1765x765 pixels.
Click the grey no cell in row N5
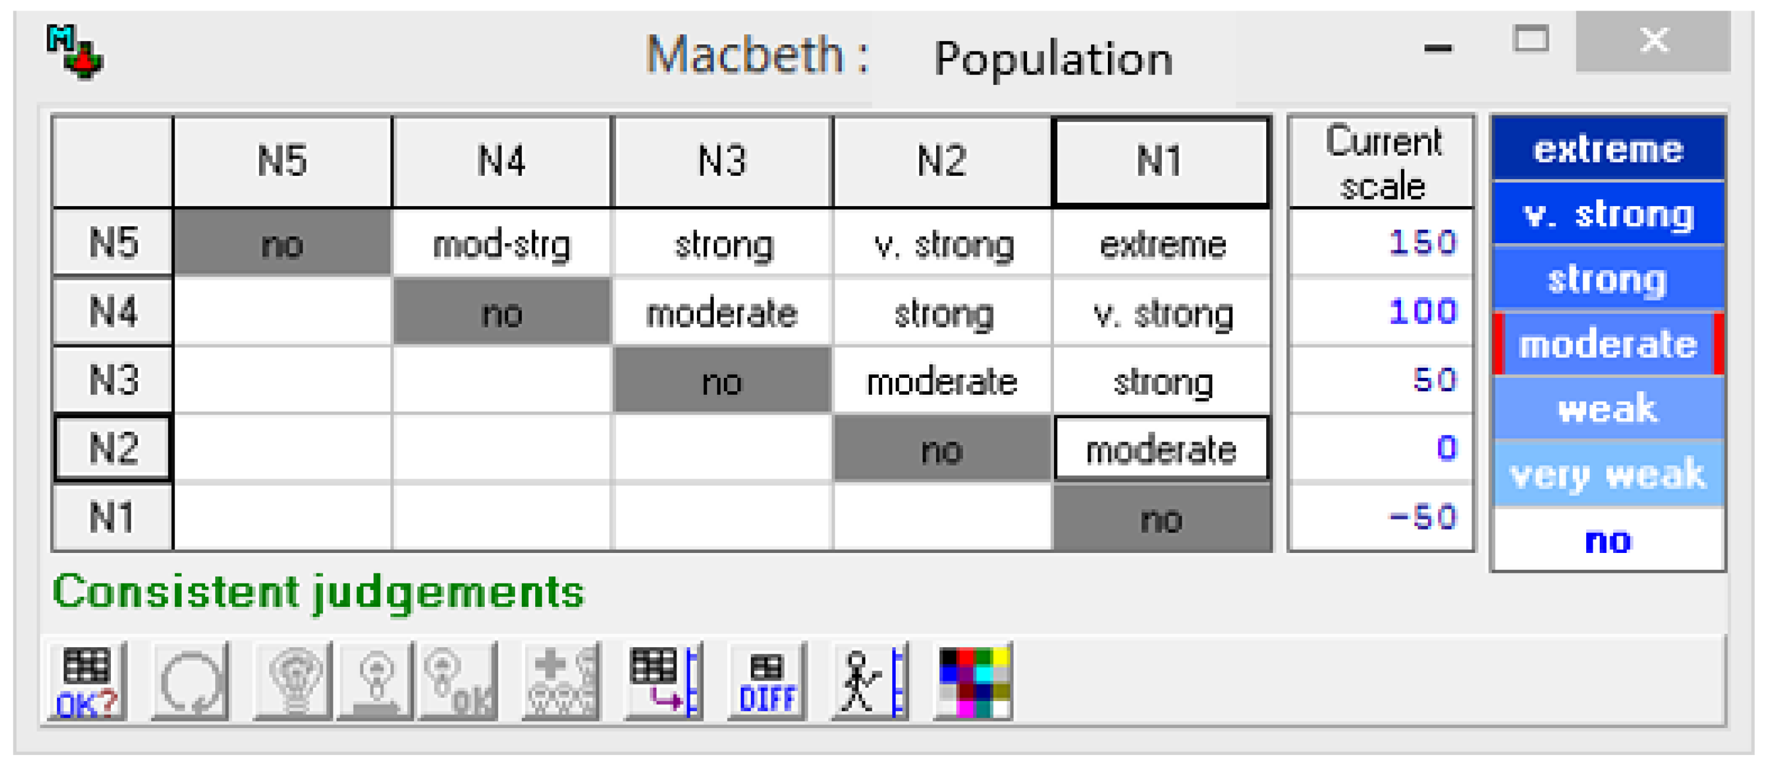(283, 244)
